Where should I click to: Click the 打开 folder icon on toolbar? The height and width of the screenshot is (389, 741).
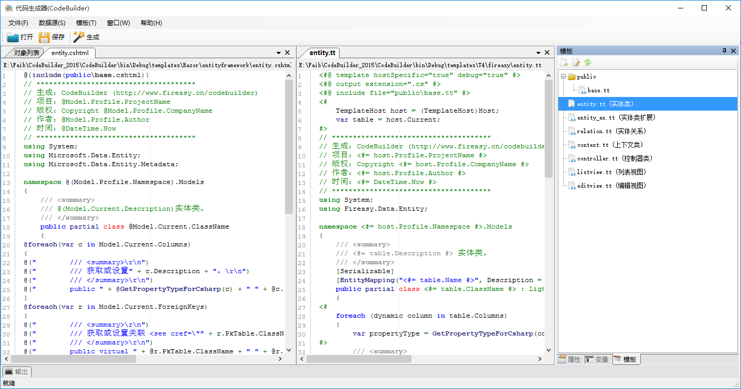pos(12,37)
